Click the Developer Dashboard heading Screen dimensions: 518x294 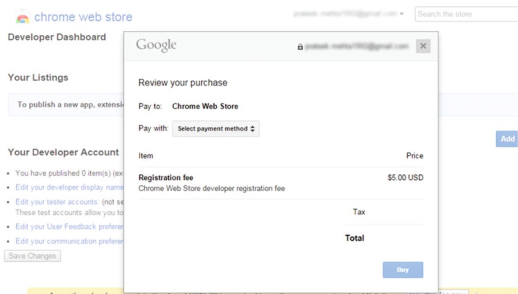pos(57,37)
